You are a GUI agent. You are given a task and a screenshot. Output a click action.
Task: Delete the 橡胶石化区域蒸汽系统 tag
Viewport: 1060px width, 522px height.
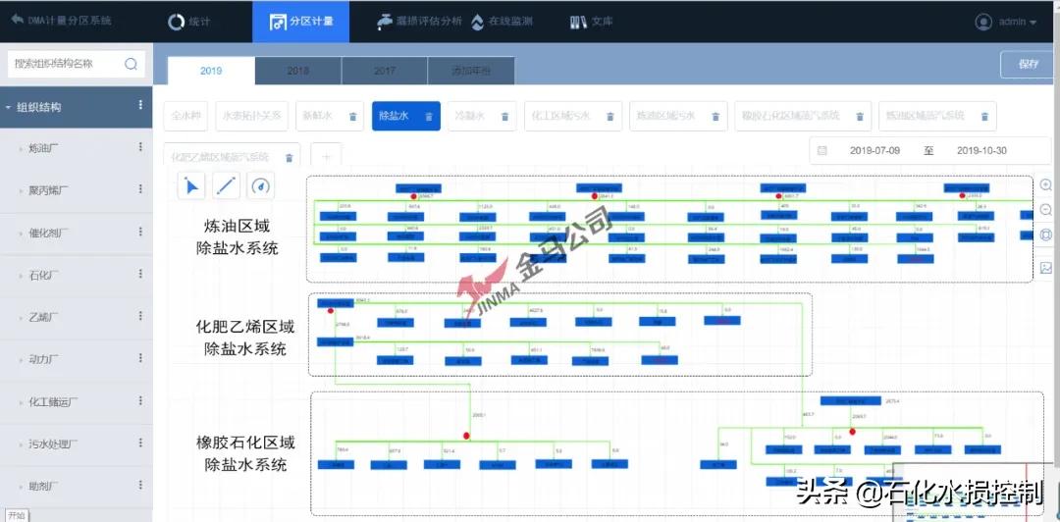click(x=859, y=117)
